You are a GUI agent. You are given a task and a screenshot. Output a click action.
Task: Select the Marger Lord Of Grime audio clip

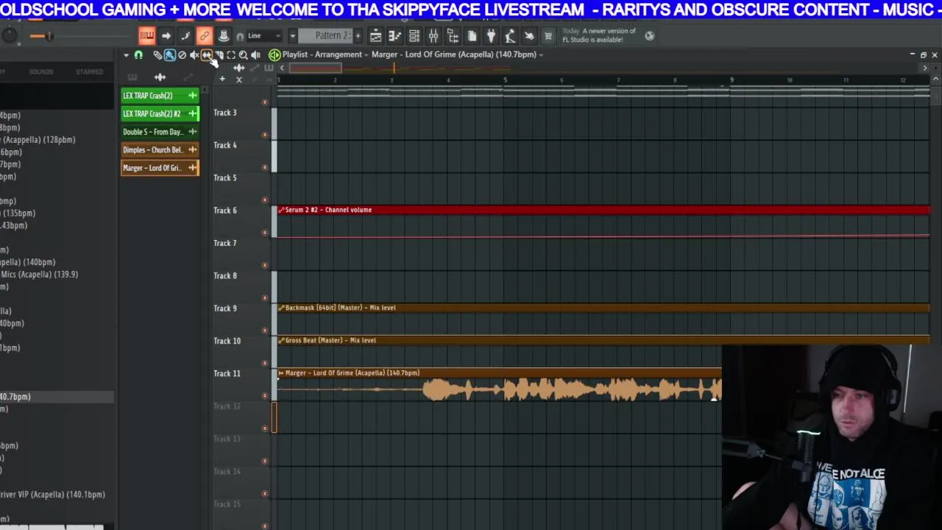pyautogui.click(x=499, y=385)
